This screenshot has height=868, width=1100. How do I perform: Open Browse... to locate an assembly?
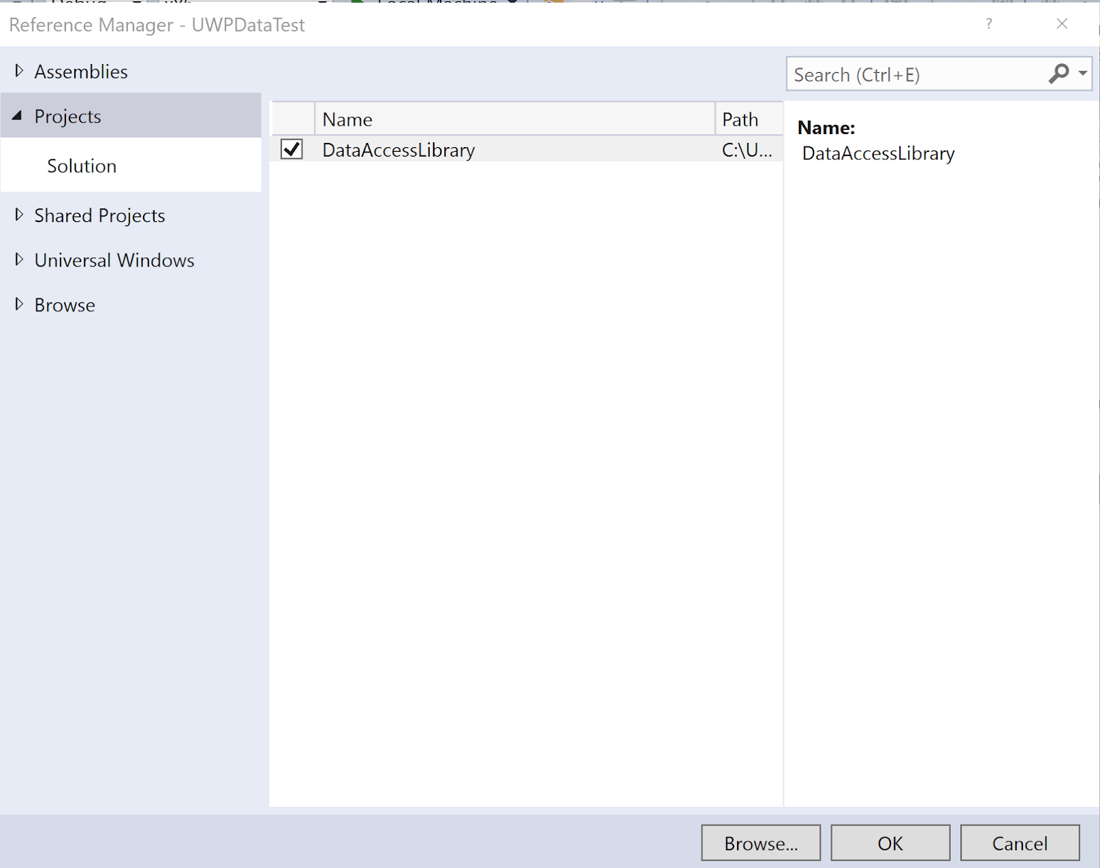pos(760,843)
